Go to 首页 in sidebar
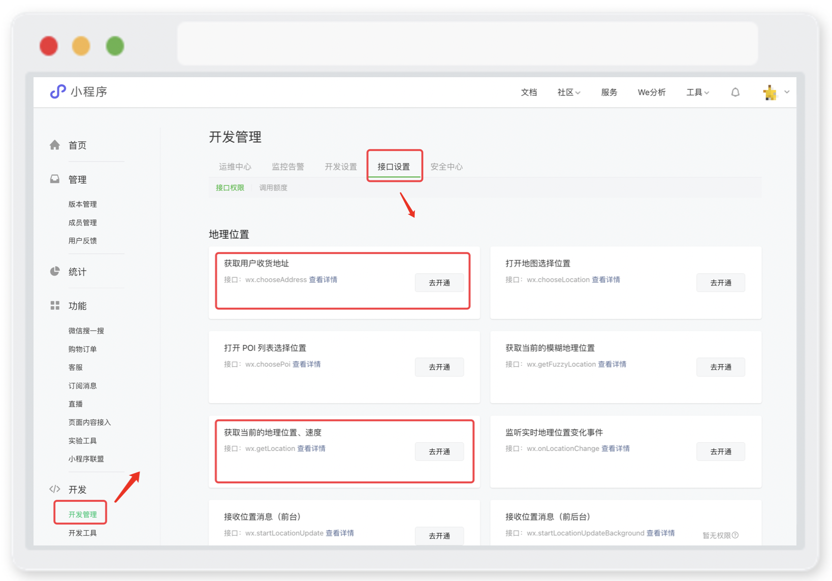832x581 pixels. [77, 145]
